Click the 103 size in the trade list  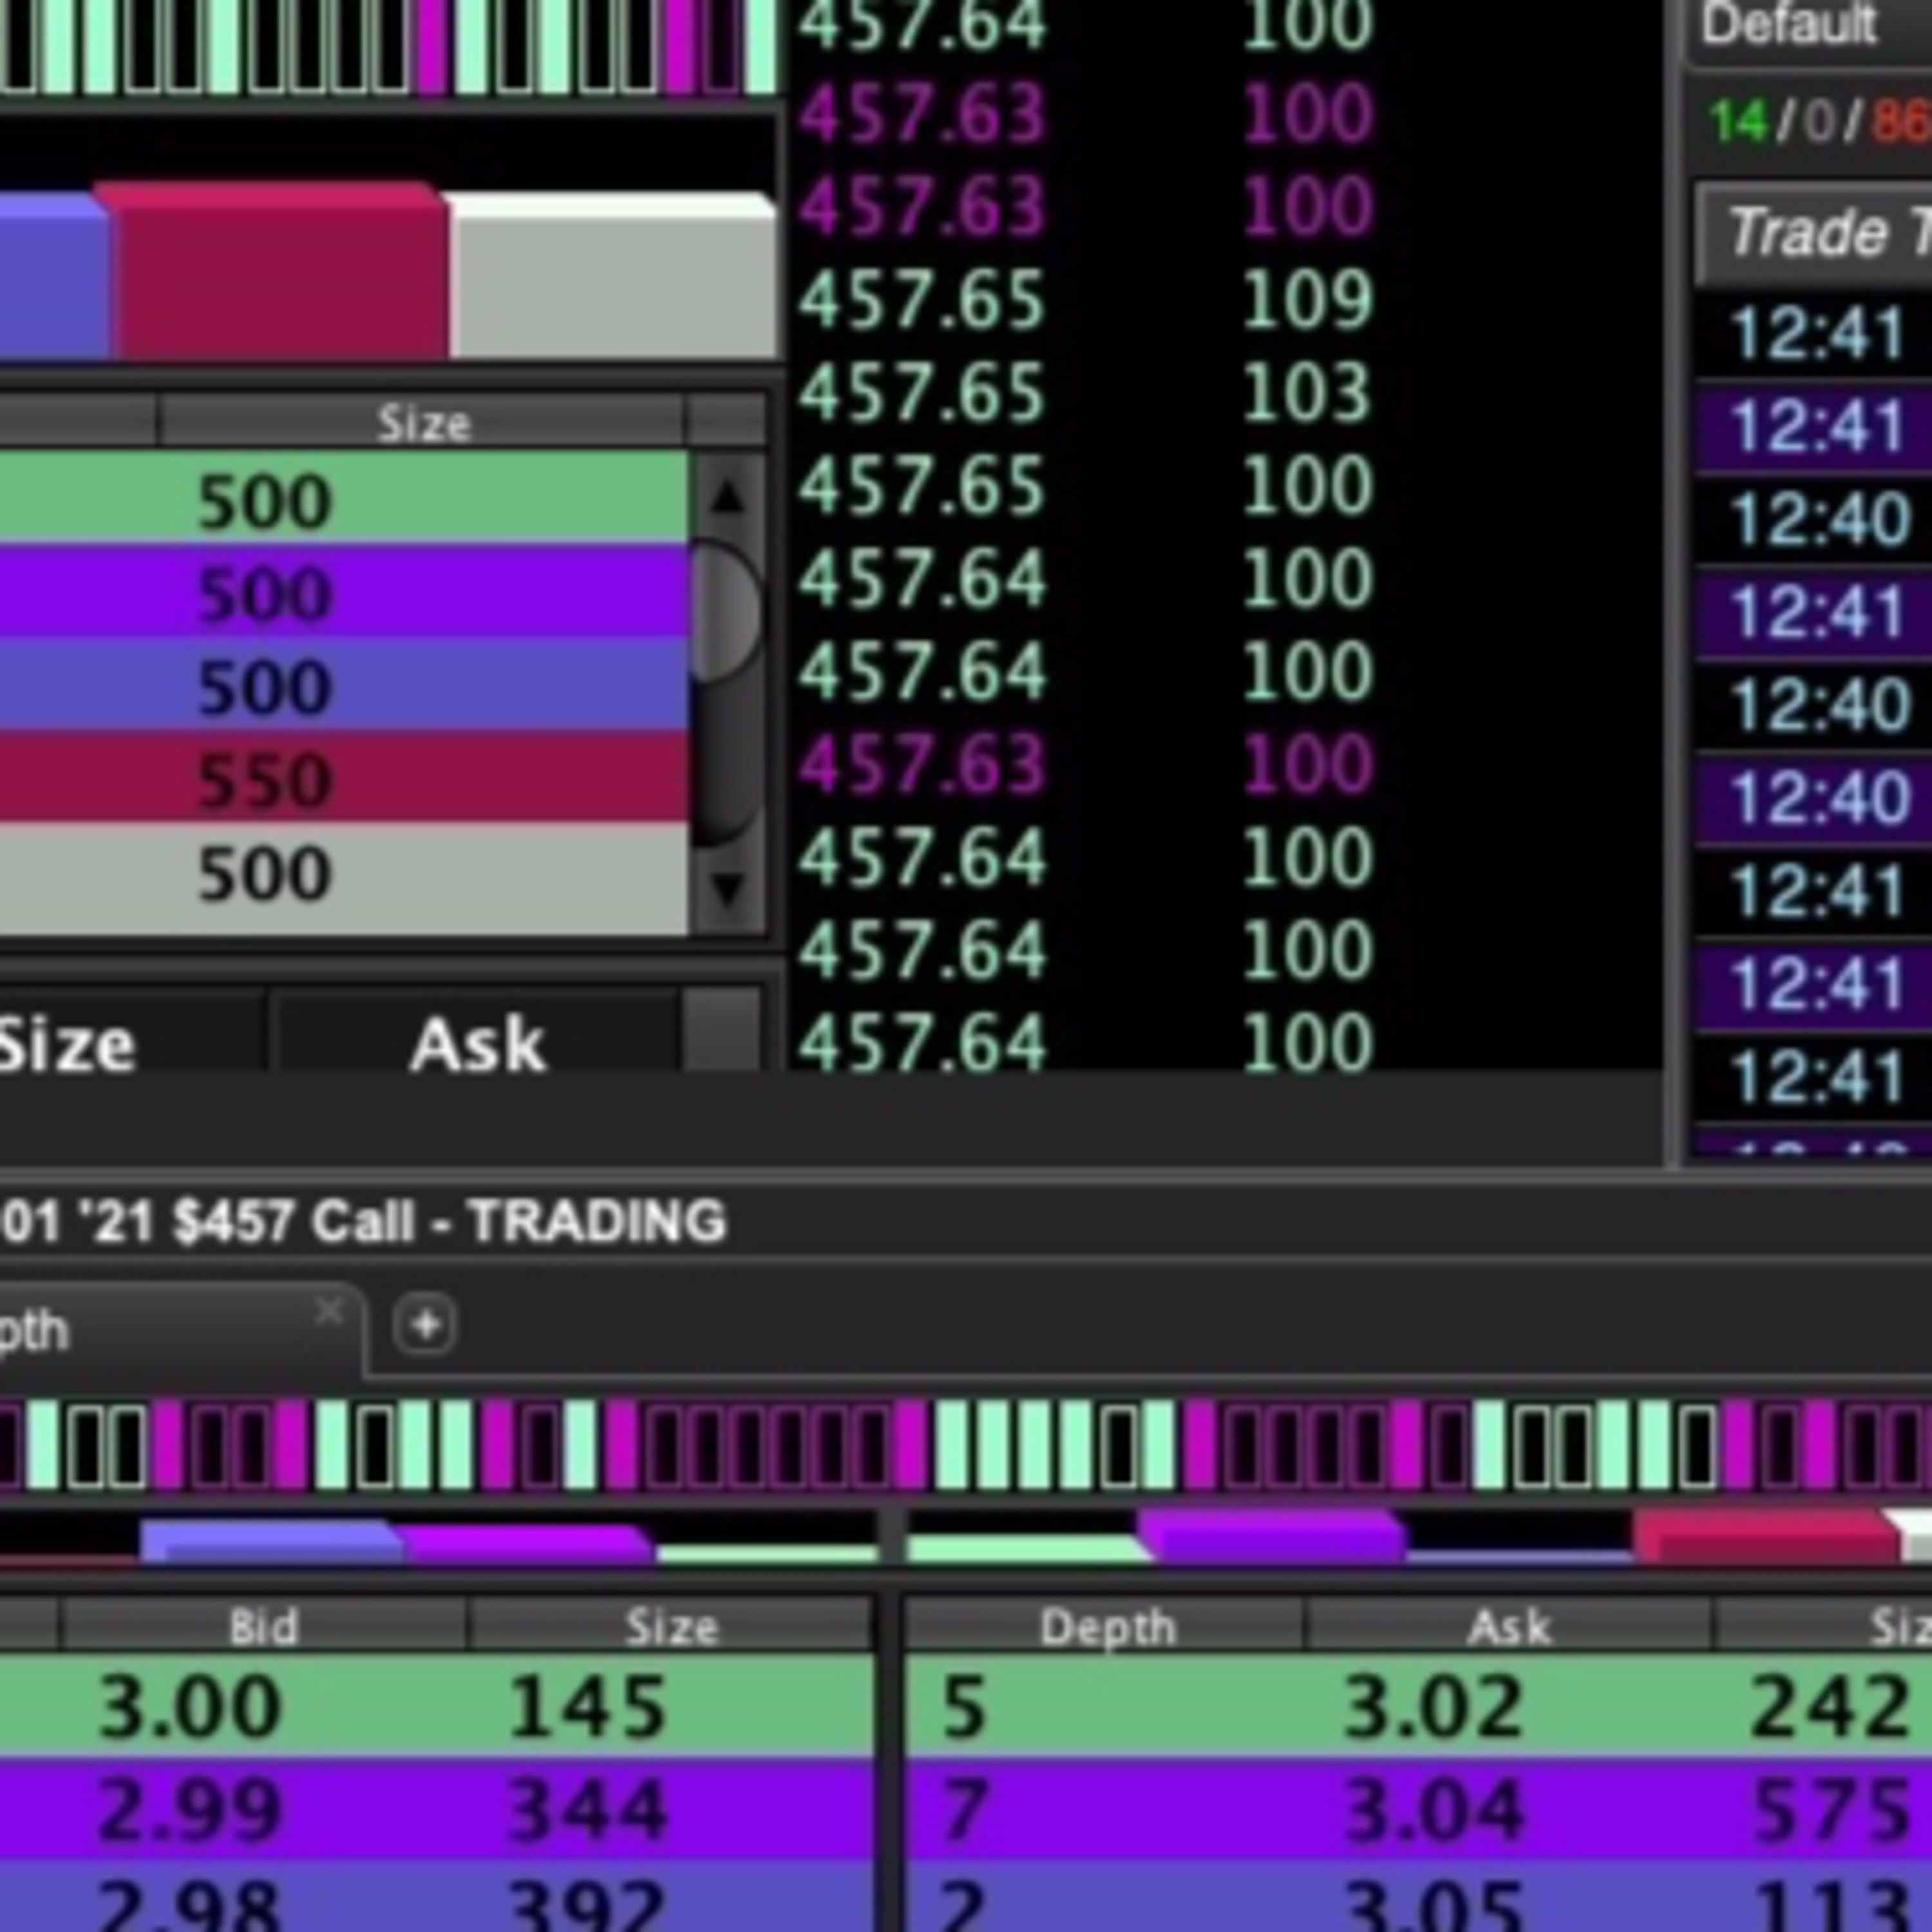[1307, 392]
